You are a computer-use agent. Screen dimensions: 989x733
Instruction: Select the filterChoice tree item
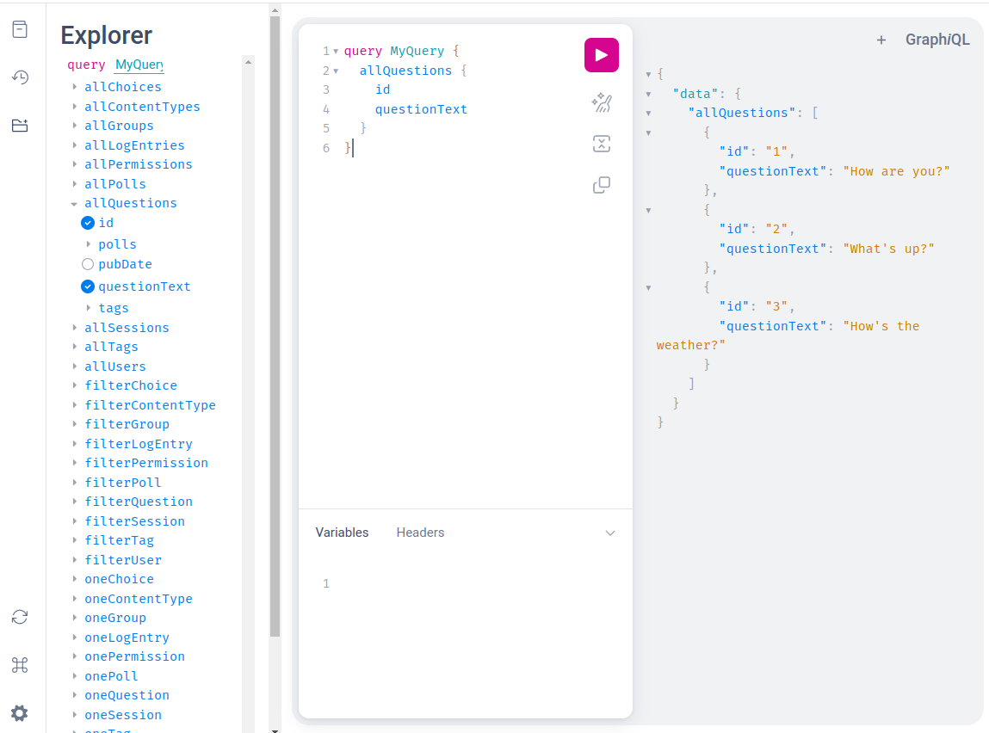[131, 385]
